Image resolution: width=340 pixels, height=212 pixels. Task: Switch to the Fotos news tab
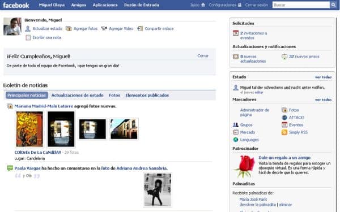pyautogui.click(x=114, y=95)
